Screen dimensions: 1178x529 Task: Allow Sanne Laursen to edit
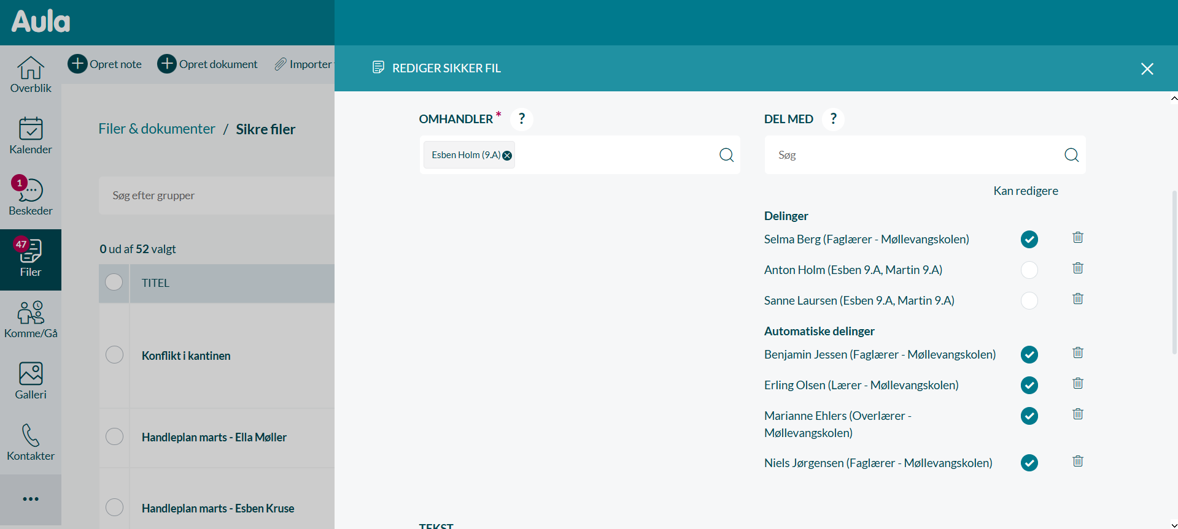click(1029, 300)
